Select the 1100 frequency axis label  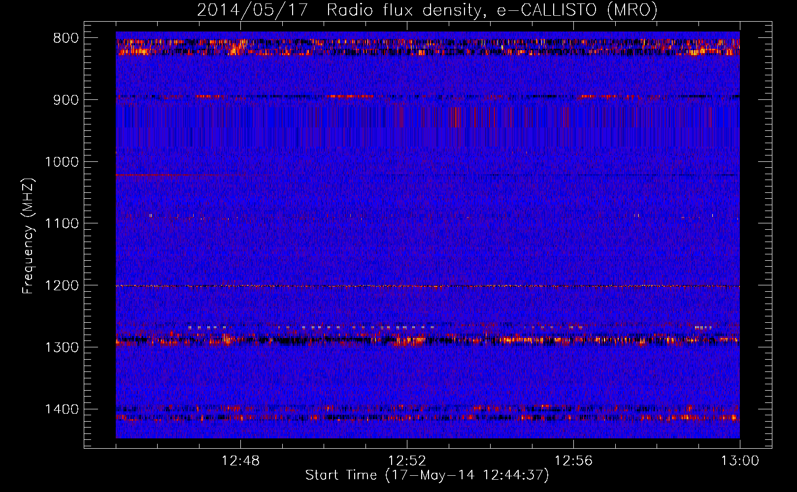[62, 224]
